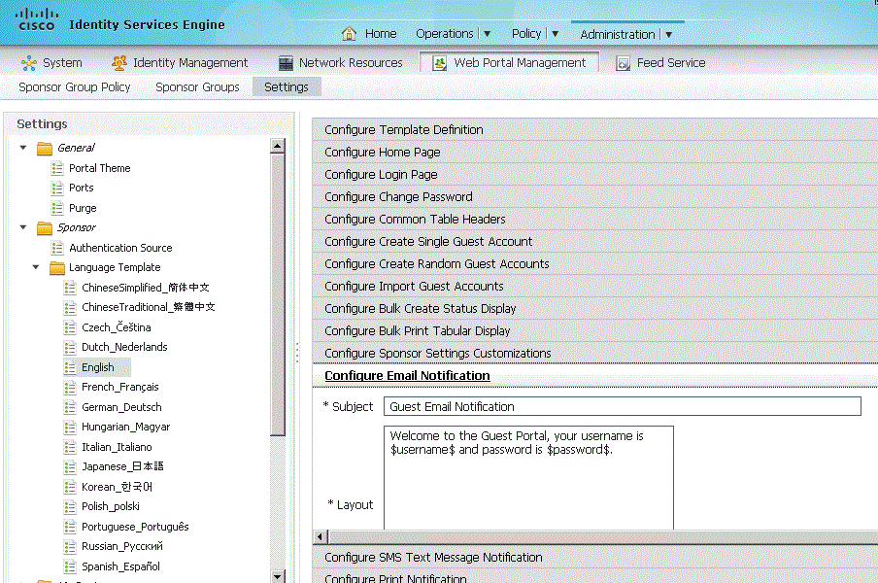Expand Configure Create Single Guest Account

[x=594, y=242]
